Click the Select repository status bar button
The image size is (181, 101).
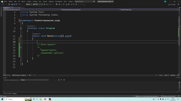click(x=169, y=96)
